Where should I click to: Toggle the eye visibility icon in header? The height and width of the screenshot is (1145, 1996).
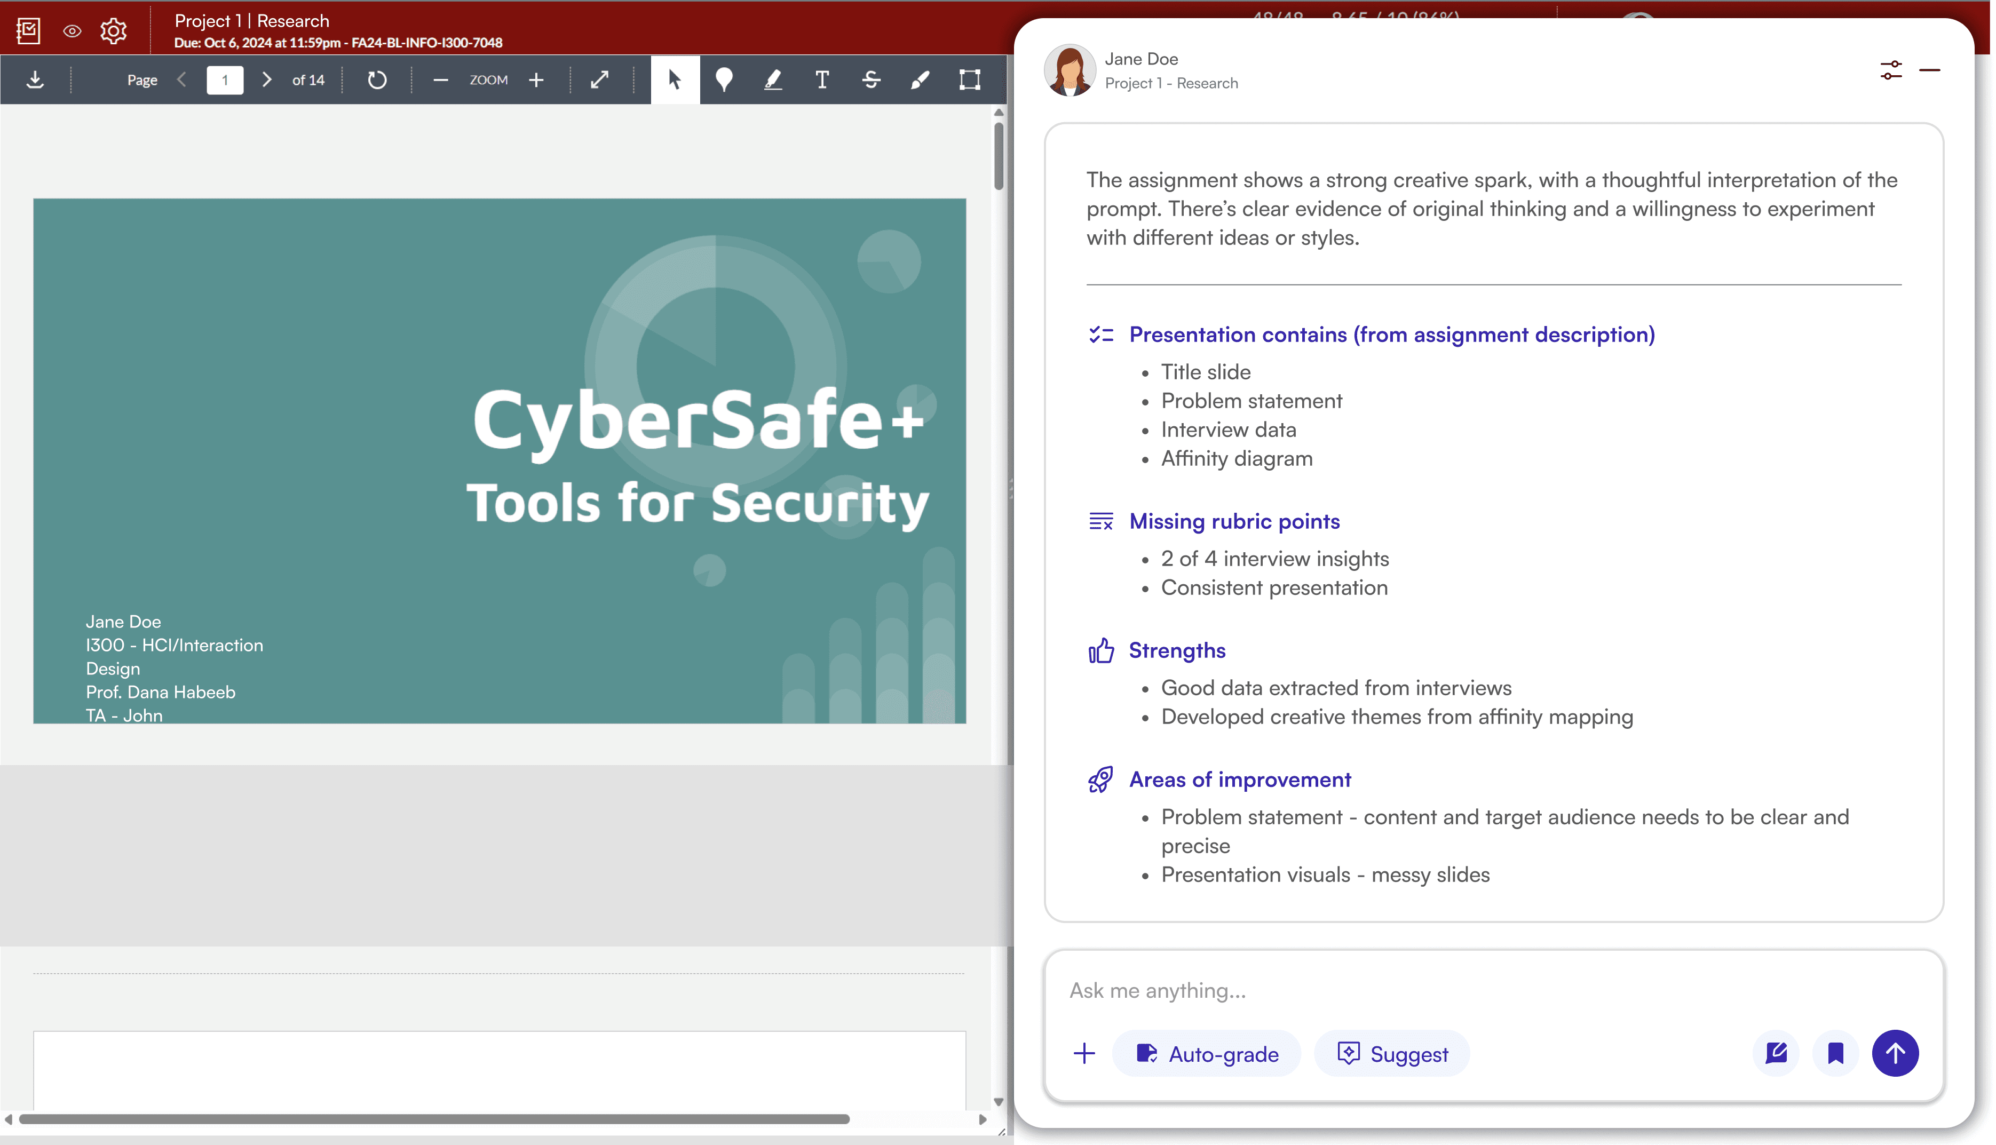point(72,30)
